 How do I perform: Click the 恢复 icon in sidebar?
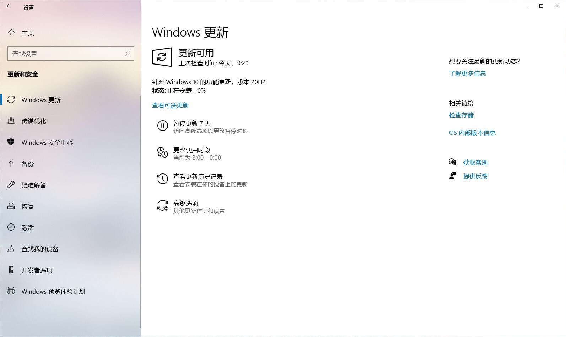point(11,206)
